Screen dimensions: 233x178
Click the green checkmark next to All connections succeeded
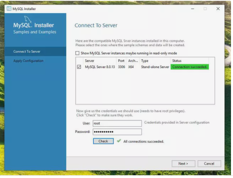click(x=119, y=141)
